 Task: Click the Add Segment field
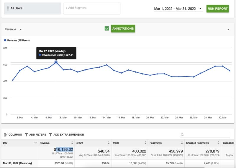[x=91, y=8]
